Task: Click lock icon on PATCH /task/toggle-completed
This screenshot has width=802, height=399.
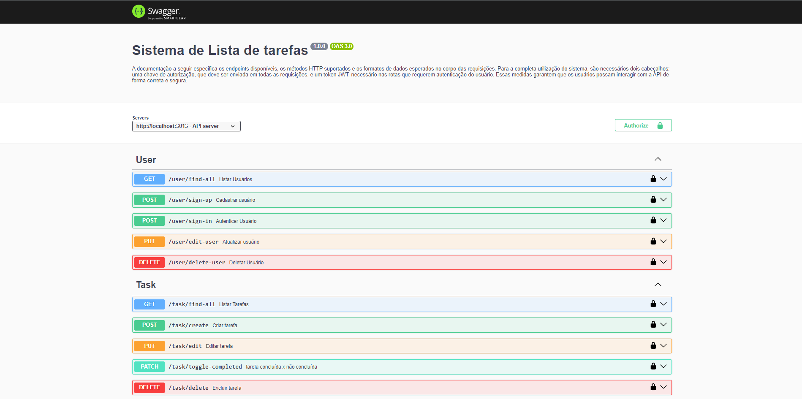Action: point(653,366)
